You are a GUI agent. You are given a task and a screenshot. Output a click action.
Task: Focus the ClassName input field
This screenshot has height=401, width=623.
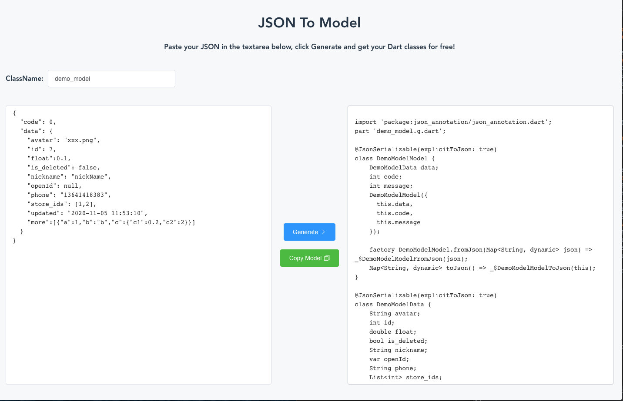pyautogui.click(x=111, y=79)
